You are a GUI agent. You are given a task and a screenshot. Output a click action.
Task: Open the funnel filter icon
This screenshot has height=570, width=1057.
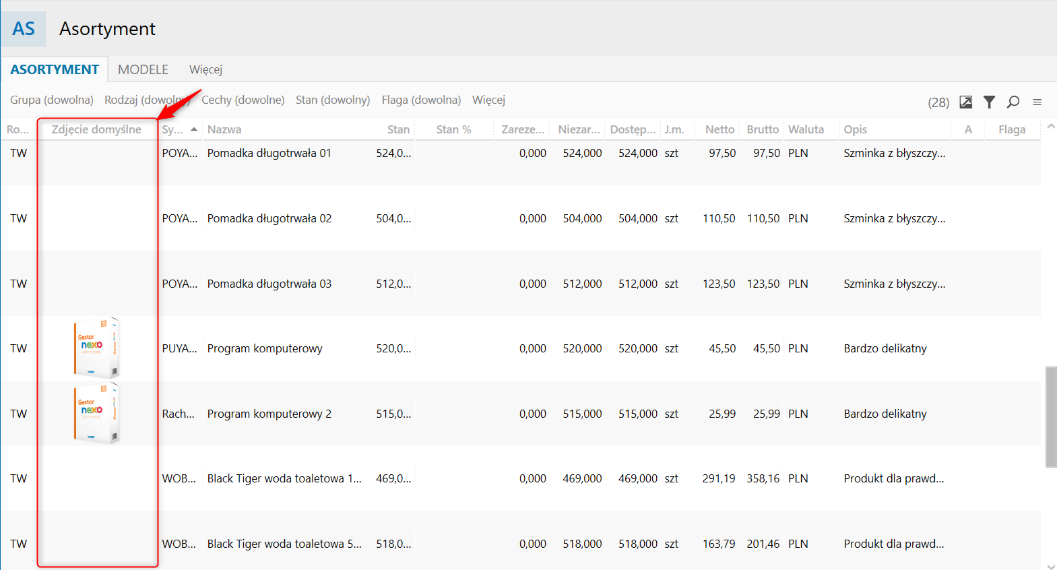click(989, 102)
